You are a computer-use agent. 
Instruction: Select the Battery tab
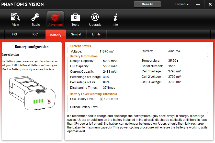55,35
